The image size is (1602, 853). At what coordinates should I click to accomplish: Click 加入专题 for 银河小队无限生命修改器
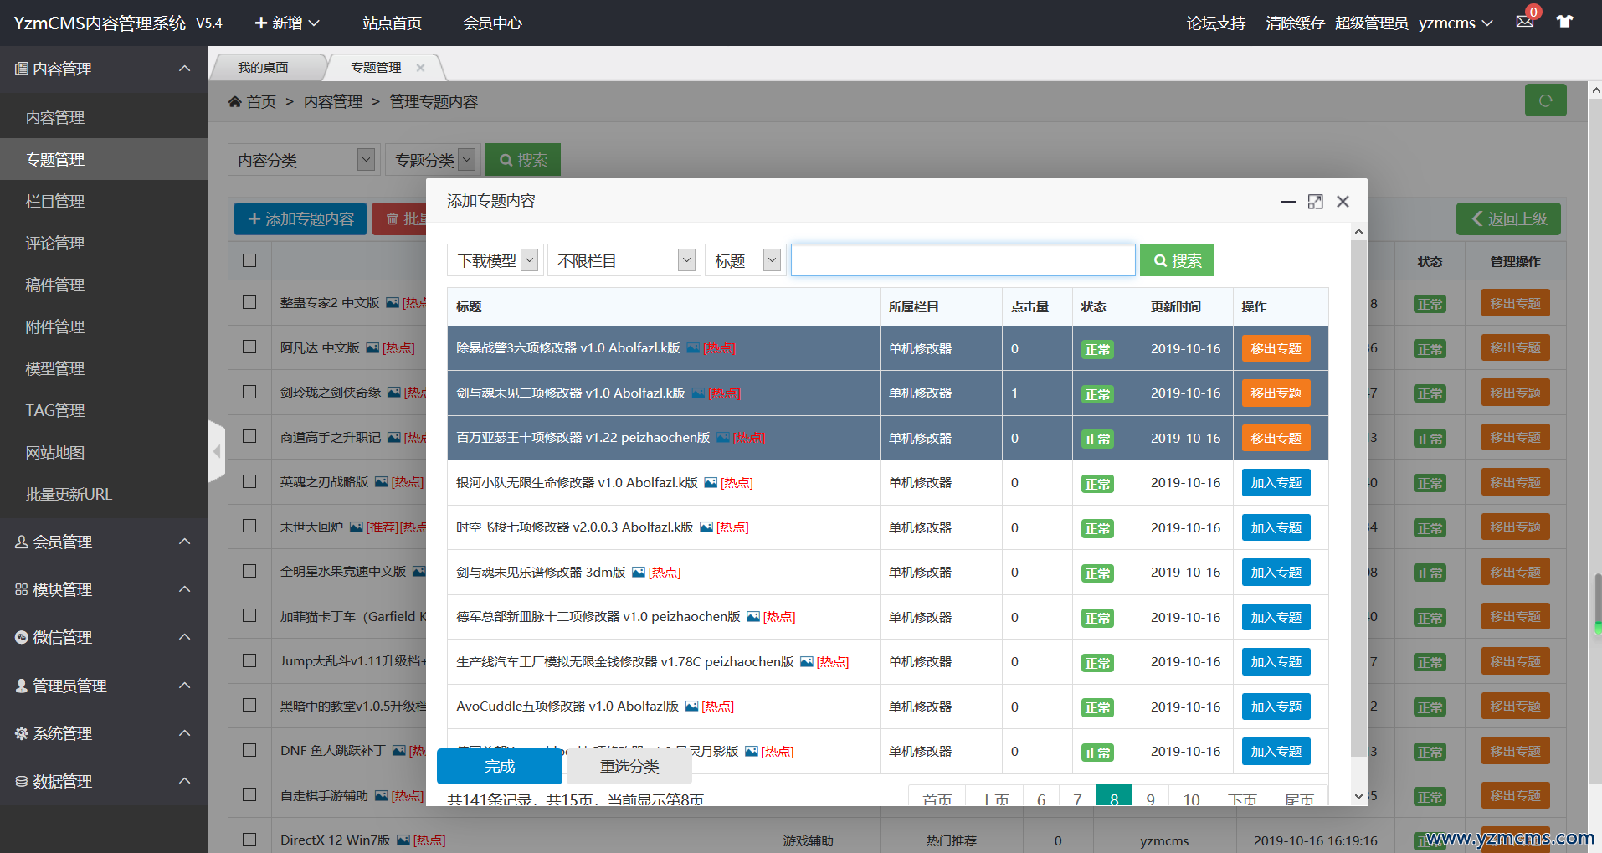[1276, 483]
